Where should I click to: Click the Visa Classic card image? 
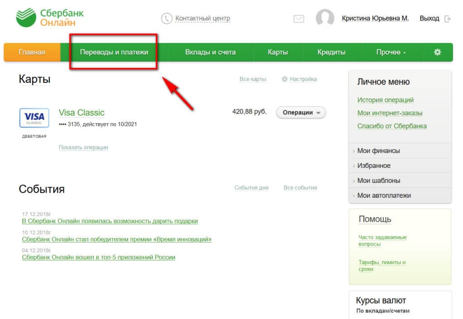(x=34, y=118)
